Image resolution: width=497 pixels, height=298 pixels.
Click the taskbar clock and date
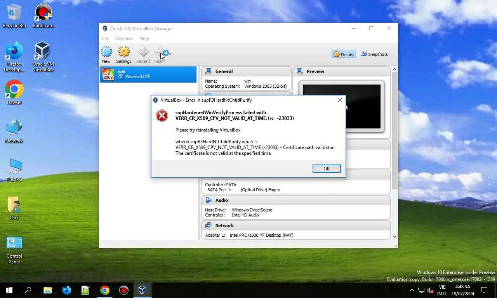point(462,290)
